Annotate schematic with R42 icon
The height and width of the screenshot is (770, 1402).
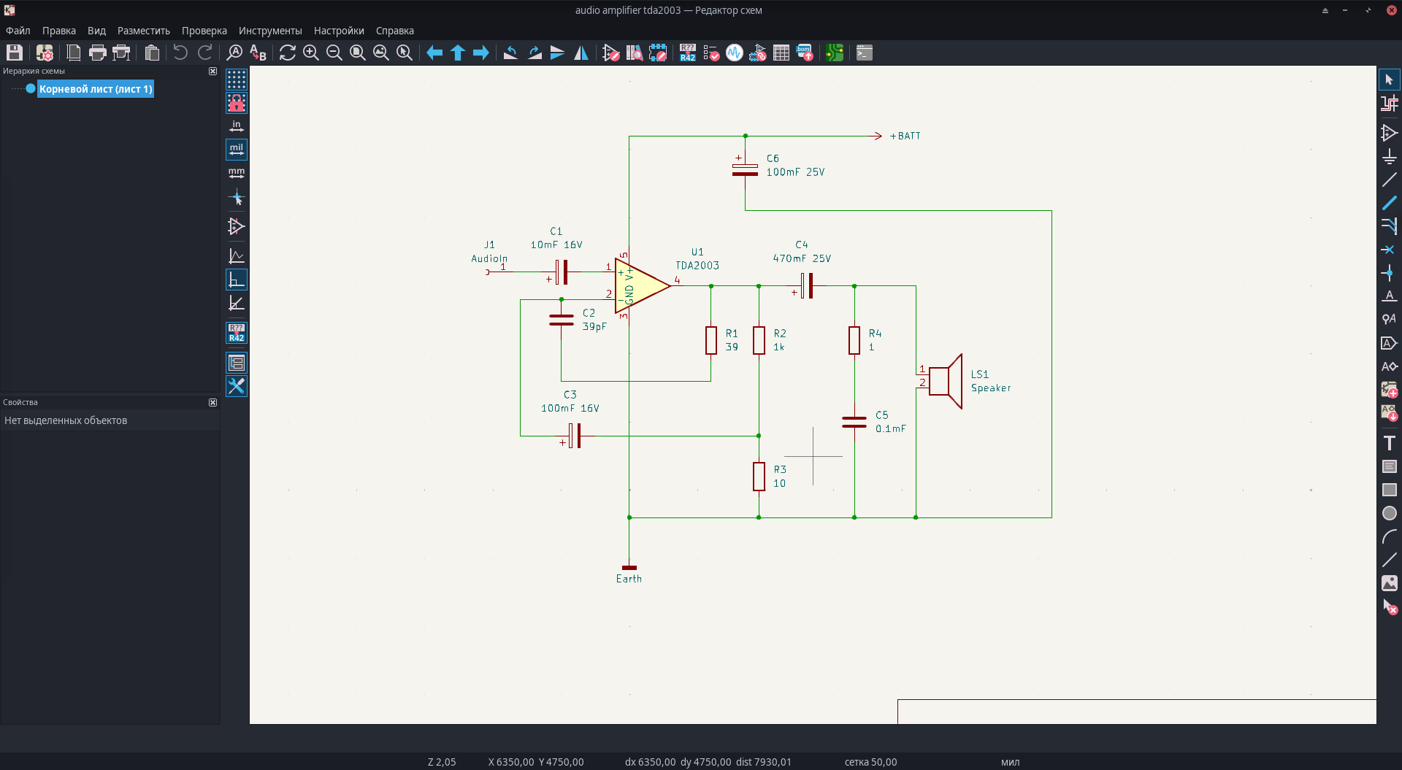point(688,53)
